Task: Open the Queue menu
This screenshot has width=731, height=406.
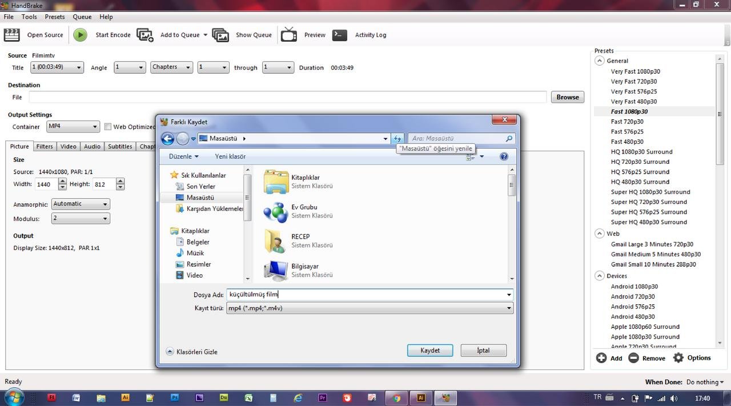Action: [82, 17]
